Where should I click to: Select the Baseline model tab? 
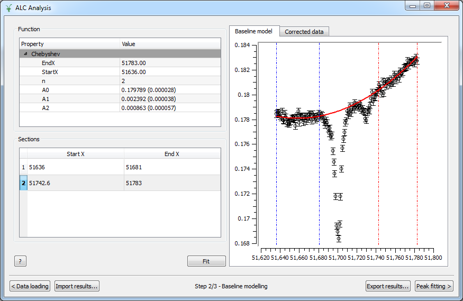[253, 31]
